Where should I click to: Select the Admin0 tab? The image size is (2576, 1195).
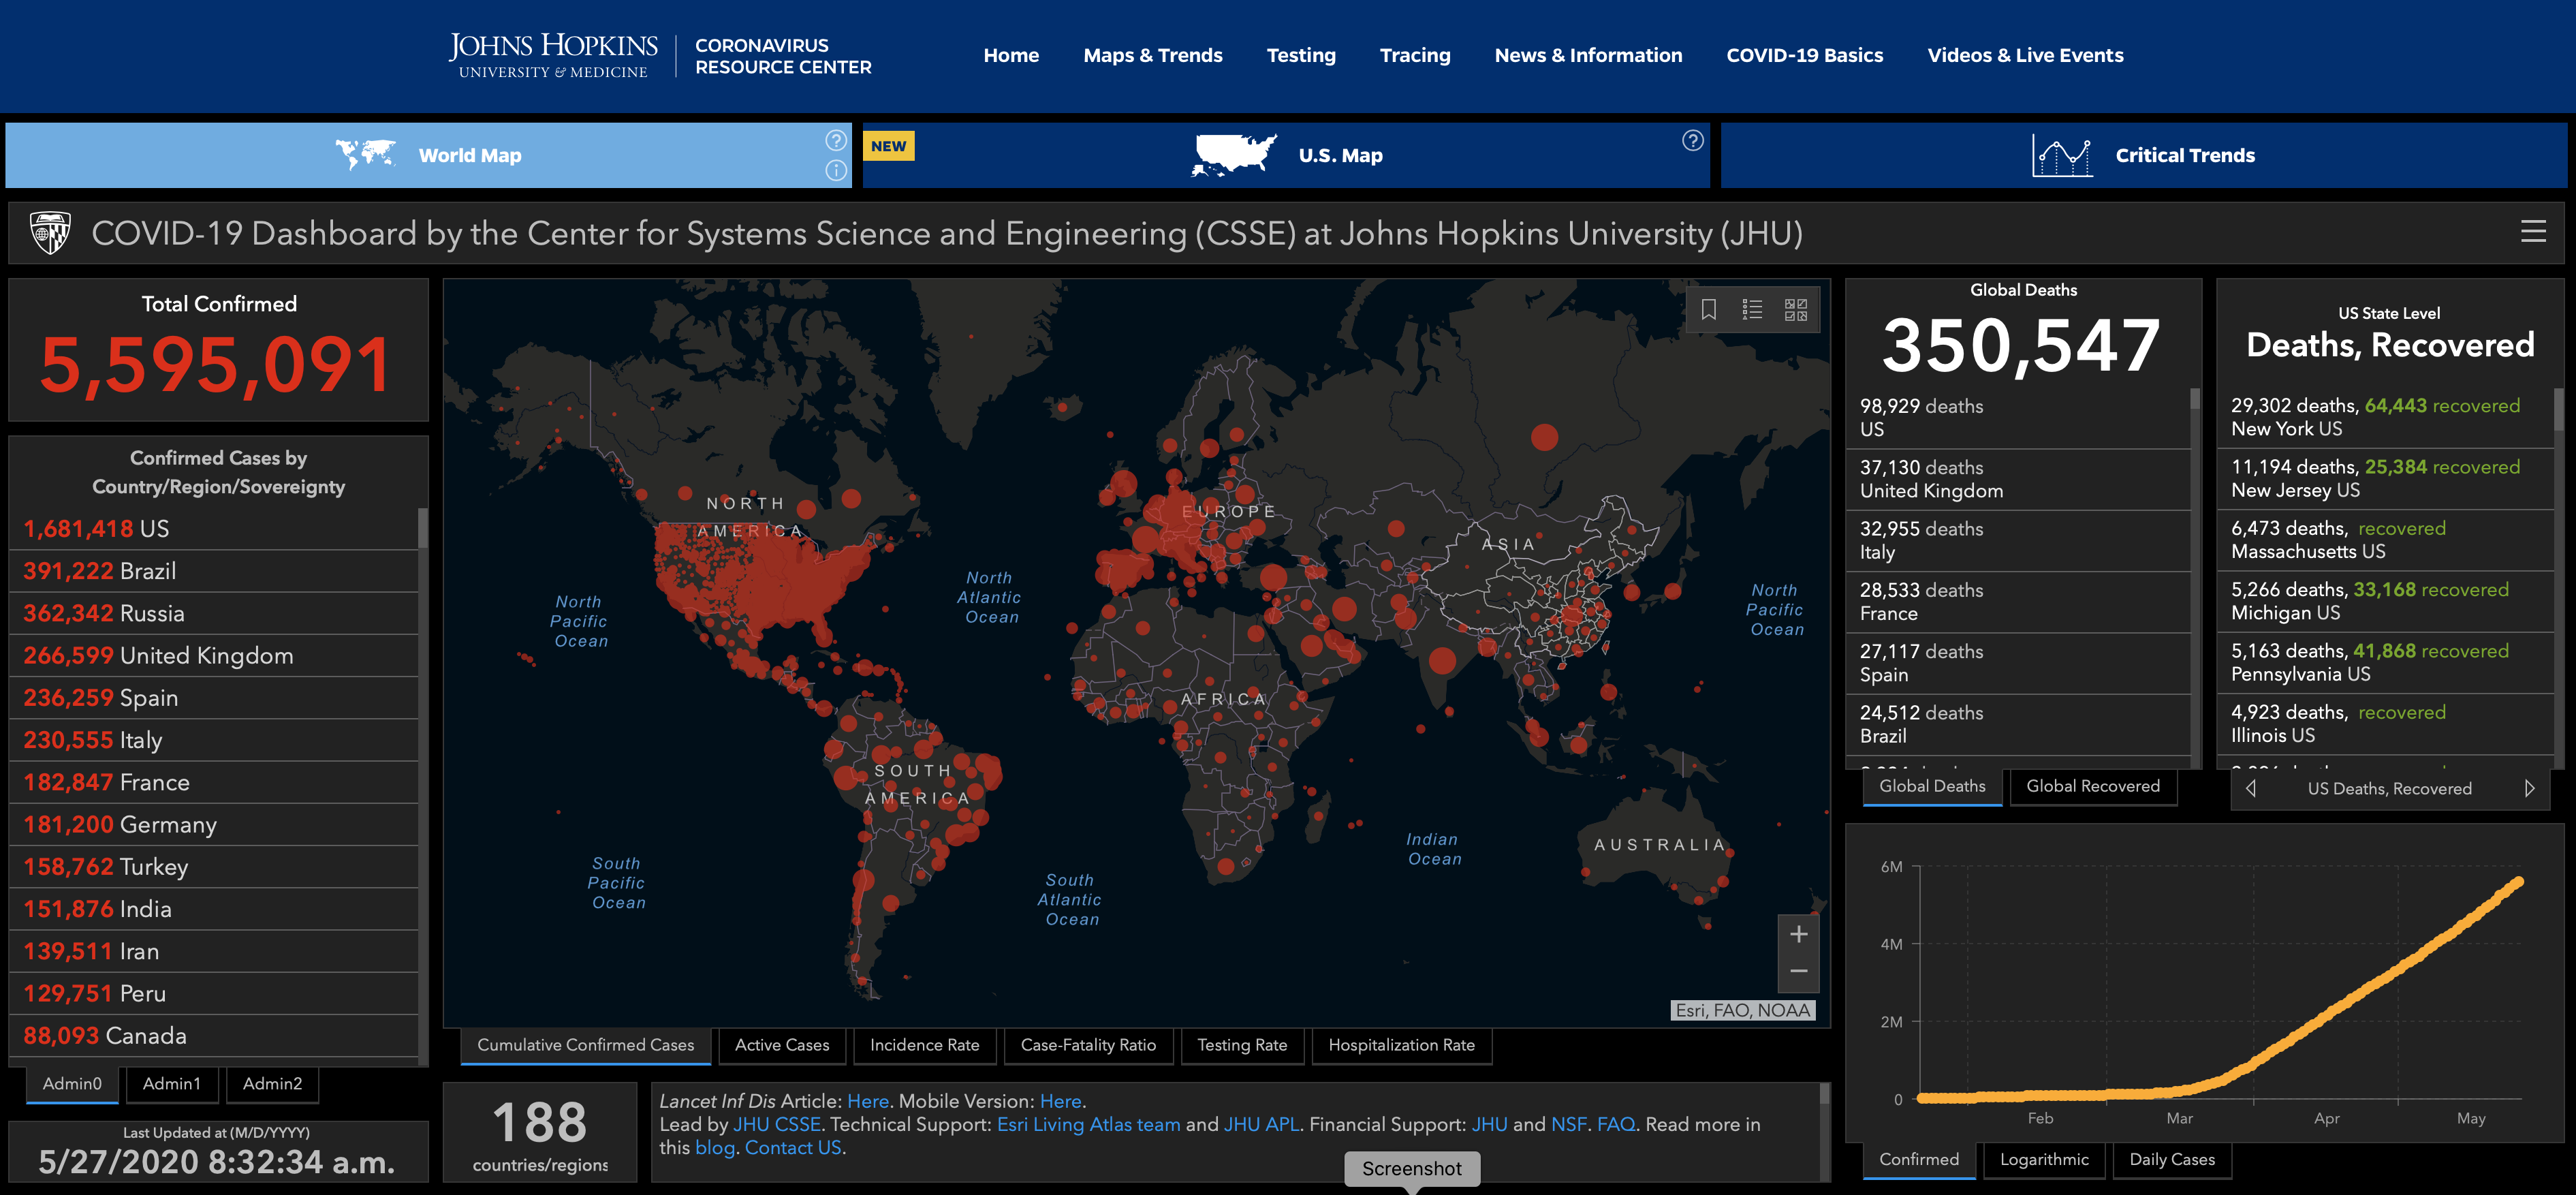click(72, 1084)
